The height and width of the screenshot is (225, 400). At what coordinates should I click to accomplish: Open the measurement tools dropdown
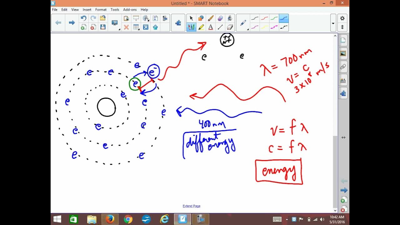[x=146, y=18]
